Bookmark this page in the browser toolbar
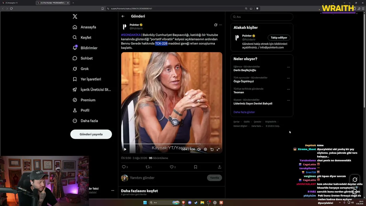This screenshot has height=206, width=366. 102,9
